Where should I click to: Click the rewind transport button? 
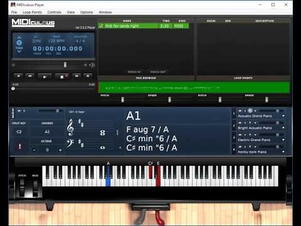[29, 76]
